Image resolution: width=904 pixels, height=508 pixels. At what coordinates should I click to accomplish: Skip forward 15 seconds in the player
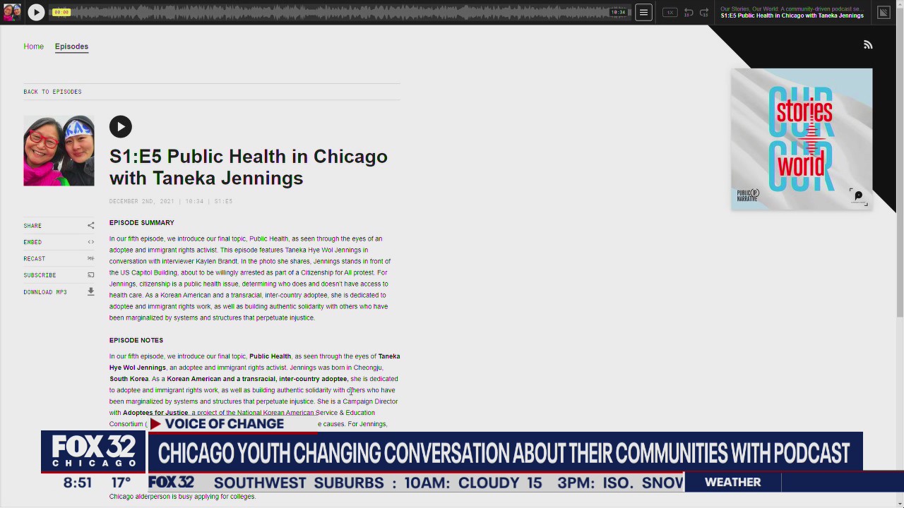[704, 12]
